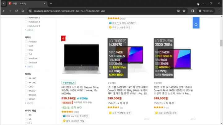Open incognito mode 시크릿 모드 indicator
Screen dimensions: 223x125
(x=206, y=11)
